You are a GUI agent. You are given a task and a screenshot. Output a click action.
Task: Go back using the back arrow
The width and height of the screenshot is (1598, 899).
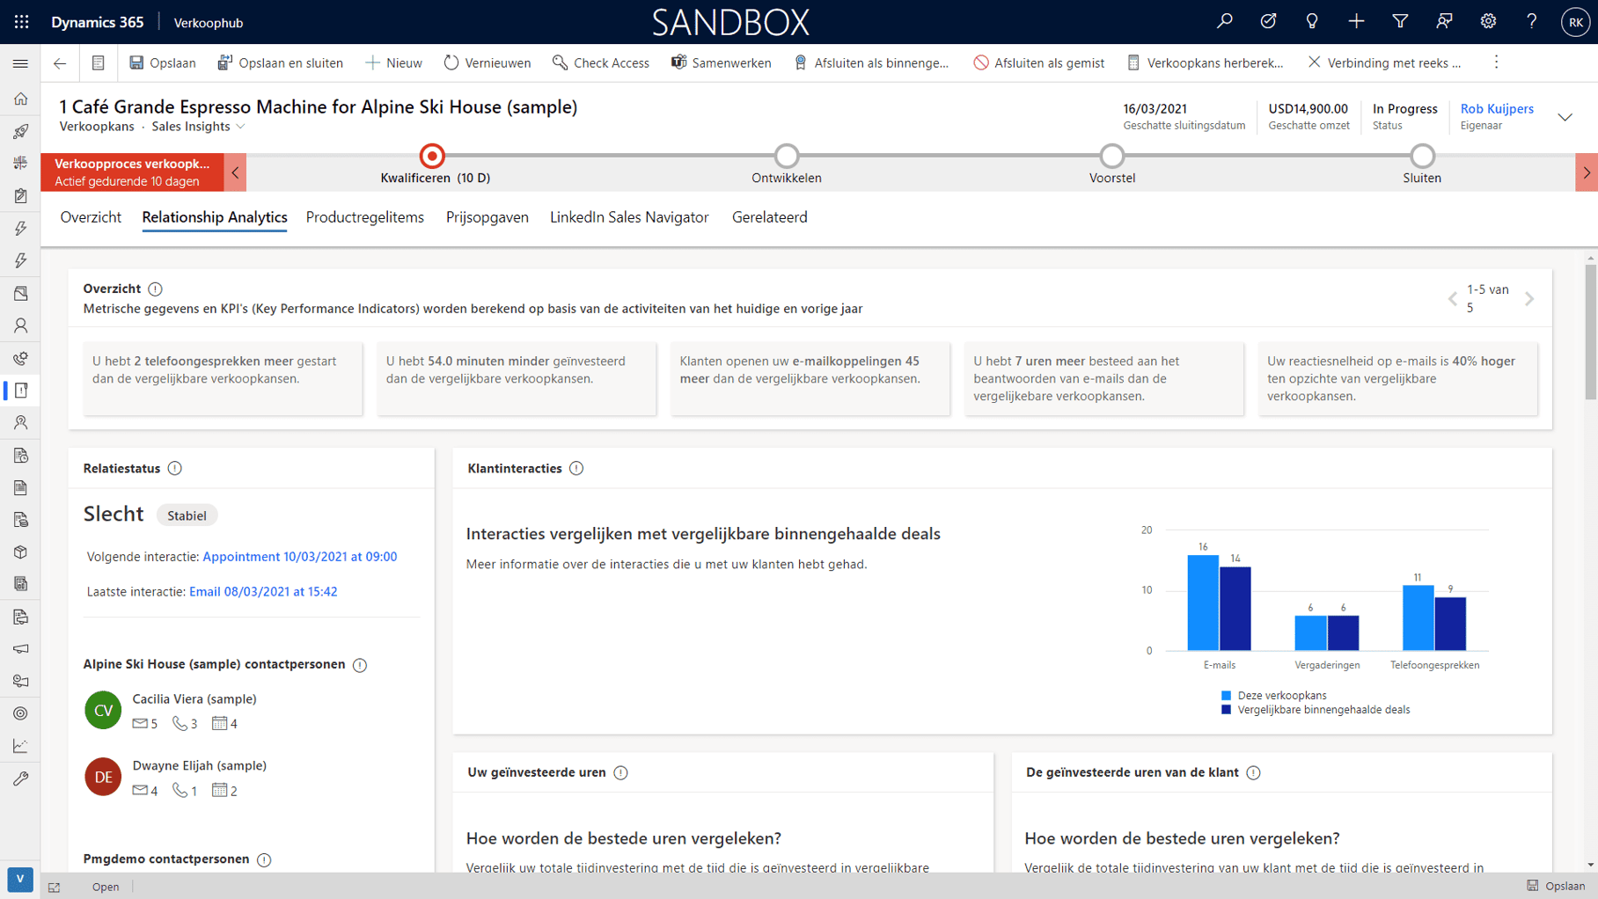[60, 62]
